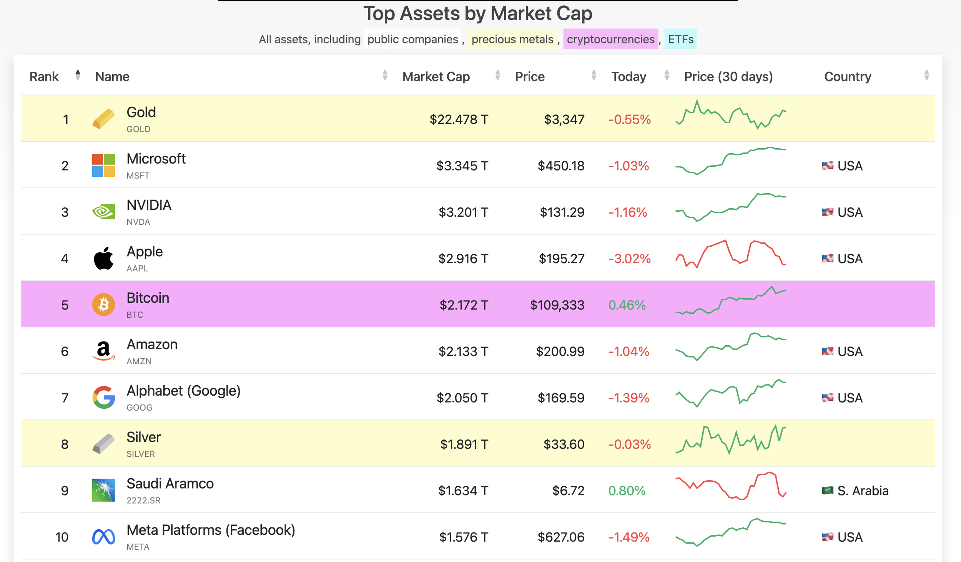Click Alphabet's 30-day price chart
The height and width of the screenshot is (562, 961).
click(x=731, y=393)
